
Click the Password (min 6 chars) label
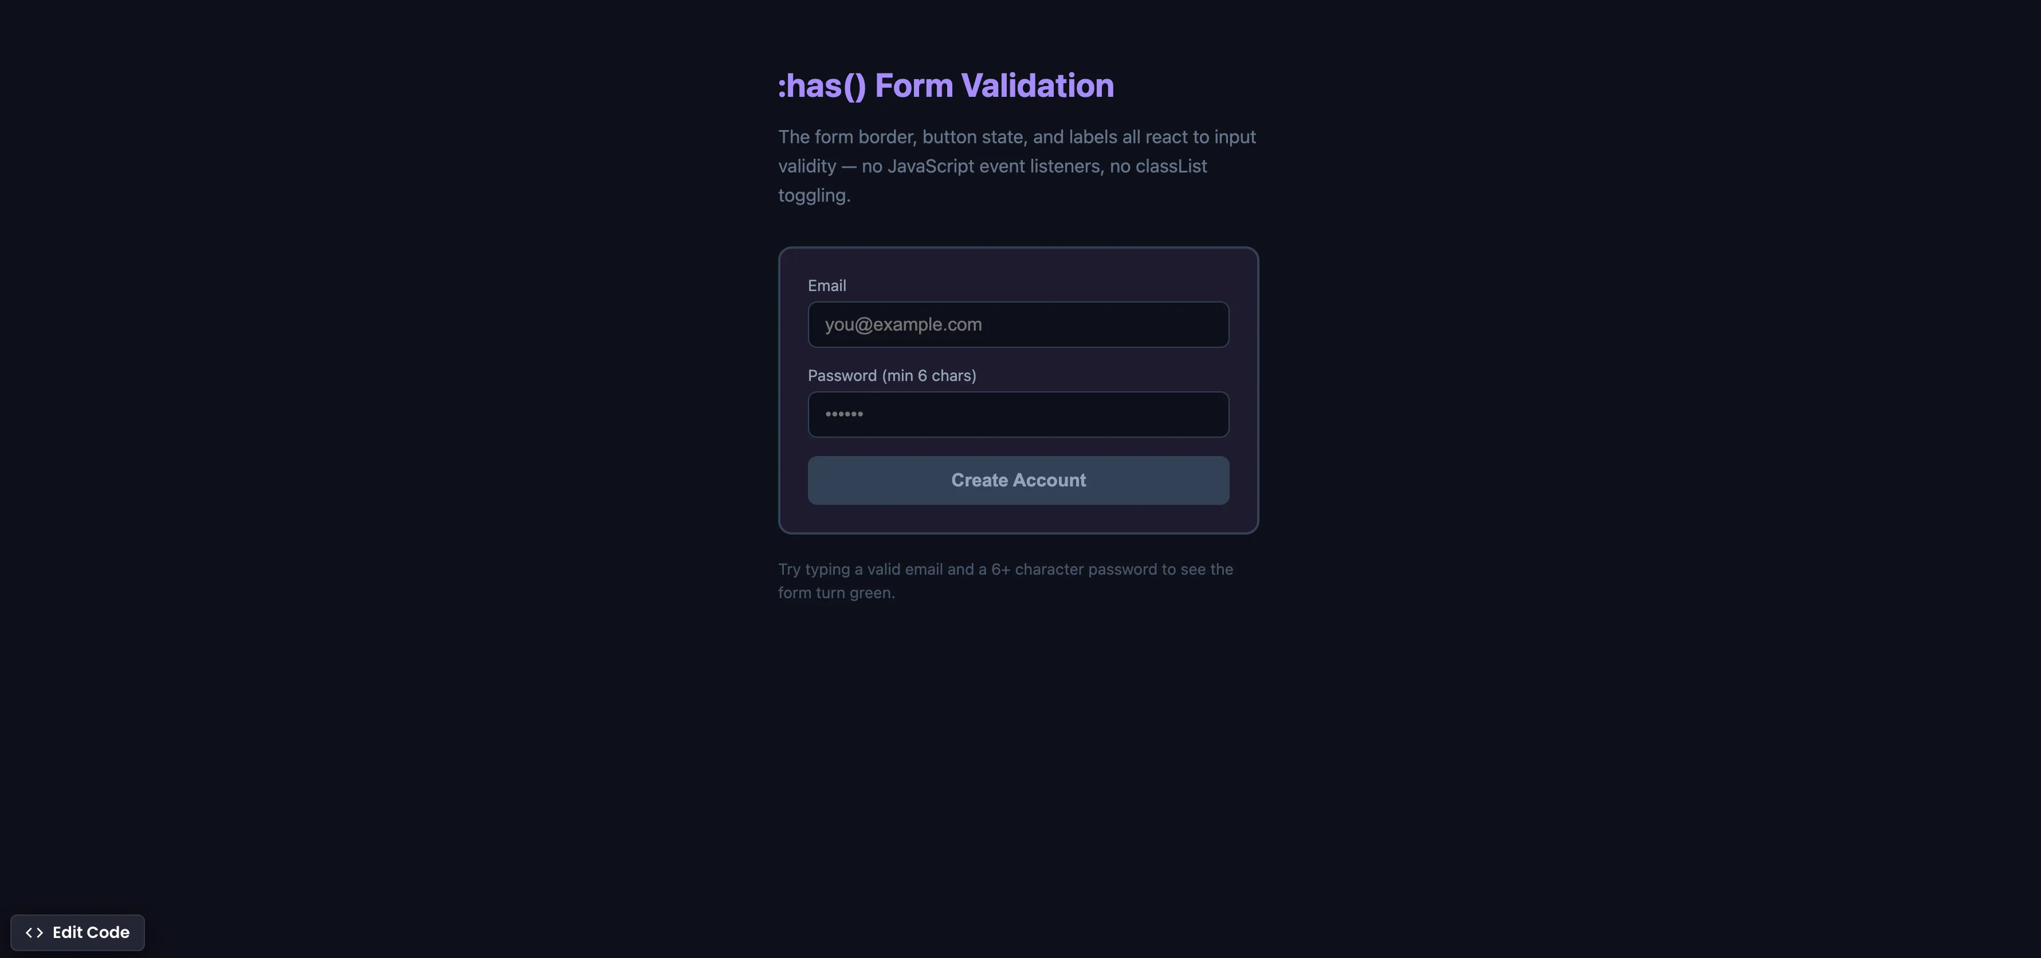pyautogui.click(x=892, y=376)
